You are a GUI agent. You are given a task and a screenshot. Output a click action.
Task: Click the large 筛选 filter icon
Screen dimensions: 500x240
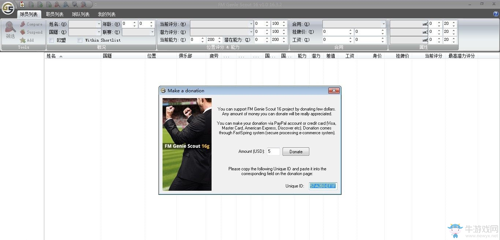click(10, 30)
